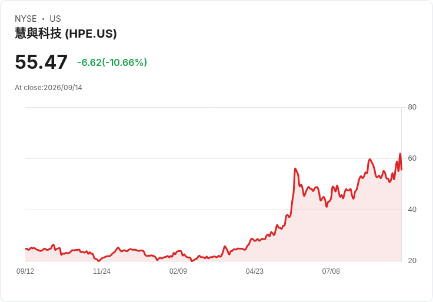Click the 80 price axis label
Viewport: 433px width, 302px height.
coord(412,107)
